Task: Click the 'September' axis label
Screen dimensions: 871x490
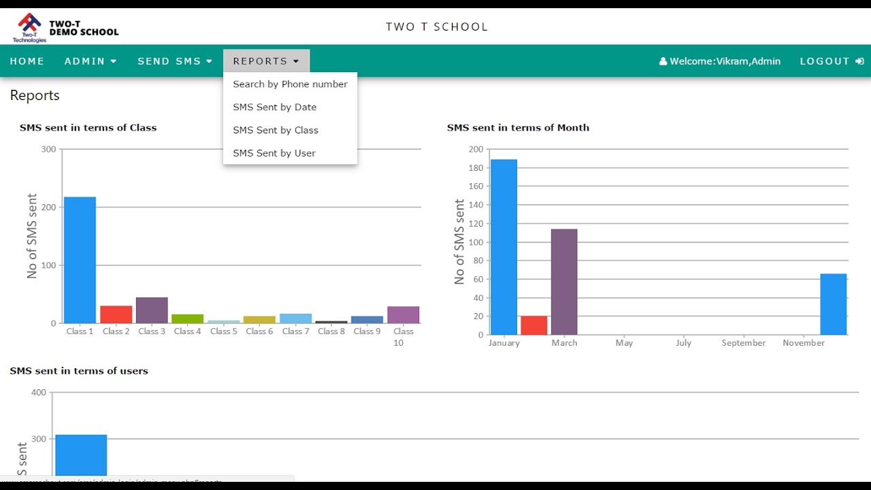Action: click(744, 343)
